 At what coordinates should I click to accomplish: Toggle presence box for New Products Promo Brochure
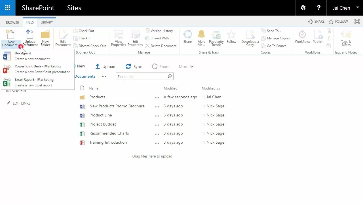203,106
